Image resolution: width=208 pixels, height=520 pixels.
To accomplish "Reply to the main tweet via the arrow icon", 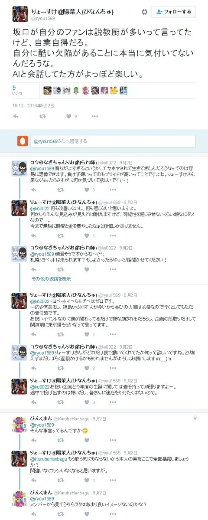I will click(x=16, y=116).
